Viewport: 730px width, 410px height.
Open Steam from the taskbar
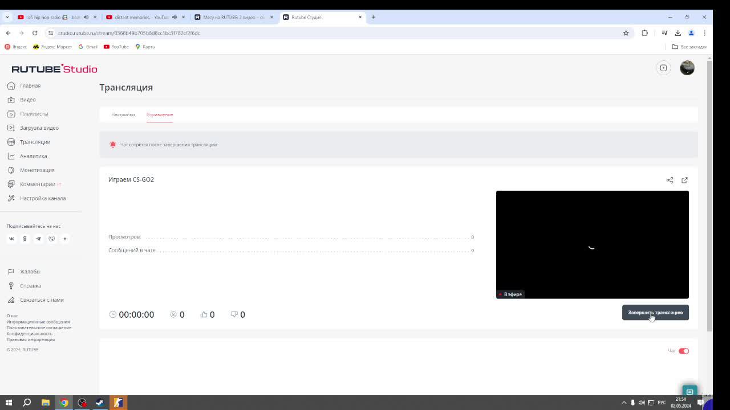click(100, 403)
